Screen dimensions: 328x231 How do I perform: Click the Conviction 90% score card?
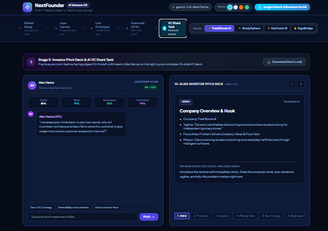(x=143, y=102)
